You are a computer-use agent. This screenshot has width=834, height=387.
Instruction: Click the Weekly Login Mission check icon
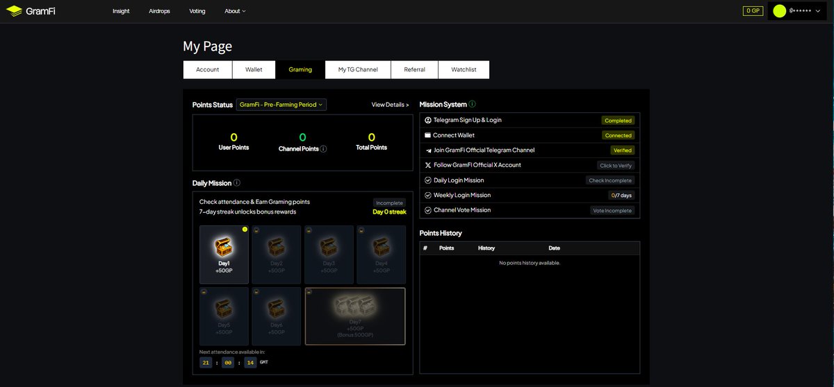428,196
